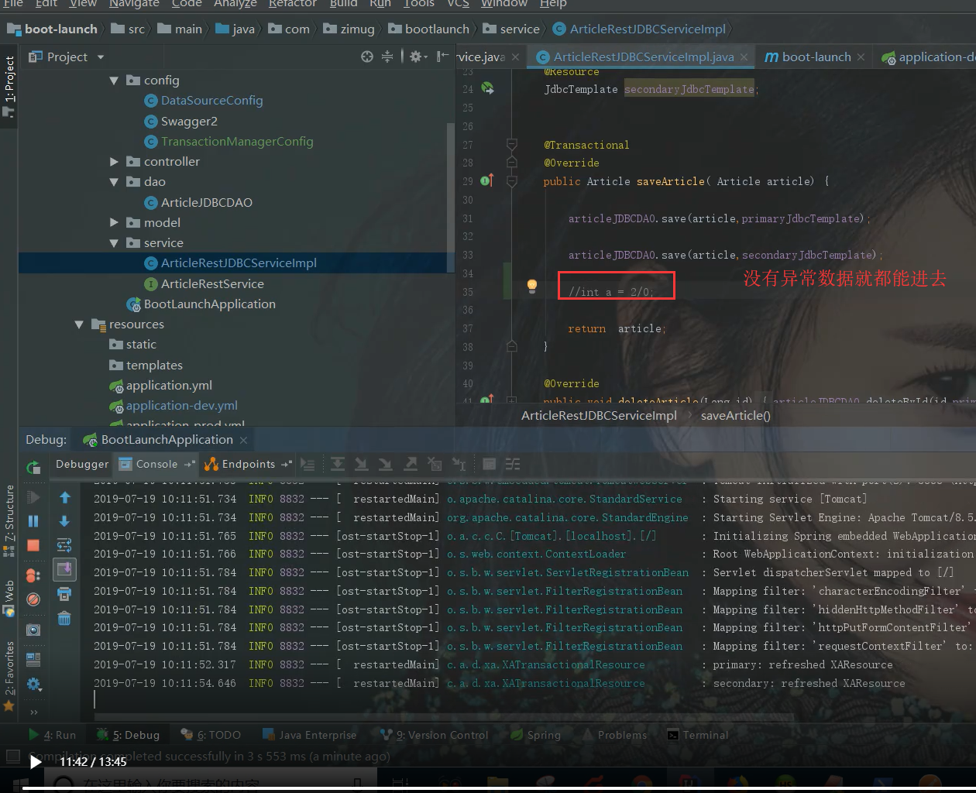Open the 2: Favorites side panel
976x793 pixels.
9,677
